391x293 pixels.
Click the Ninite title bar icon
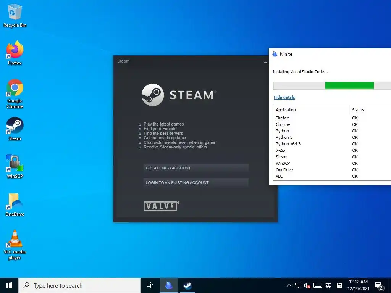pyautogui.click(x=275, y=54)
